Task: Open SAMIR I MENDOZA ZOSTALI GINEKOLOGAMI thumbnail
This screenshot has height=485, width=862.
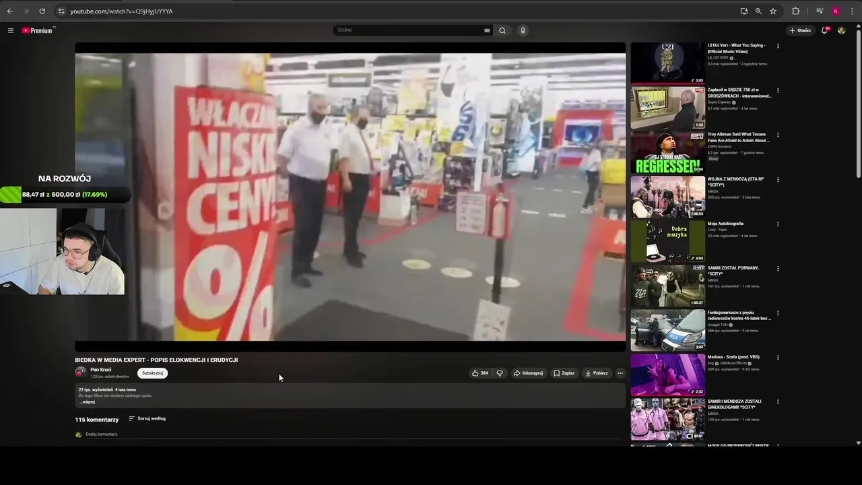Action: (667, 419)
